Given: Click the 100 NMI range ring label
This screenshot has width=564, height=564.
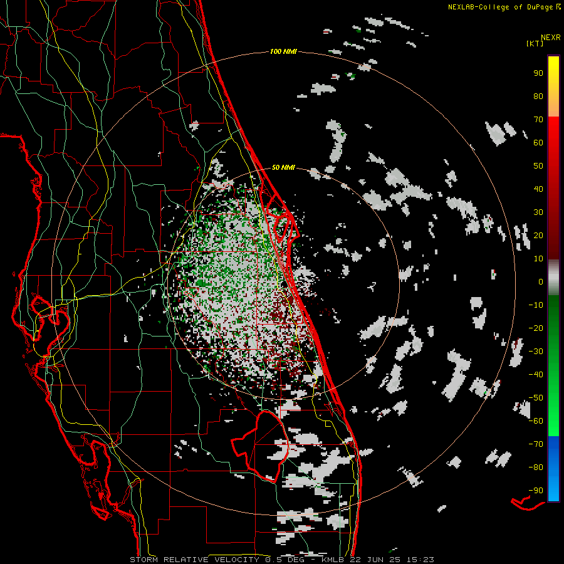Looking at the screenshot, I should pos(283,52).
